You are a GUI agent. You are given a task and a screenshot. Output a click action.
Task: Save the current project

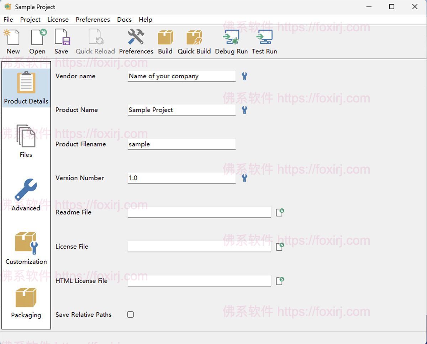[x=61, y=39]
